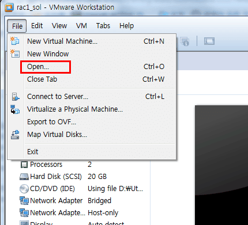The height and width of the screenshot is (225, 248).
Task: Click the full screen toolbar icon
Action: (209, 41)
